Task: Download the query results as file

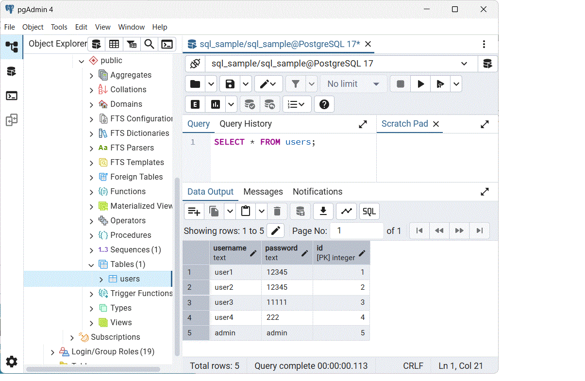Action: click(323, 211)
